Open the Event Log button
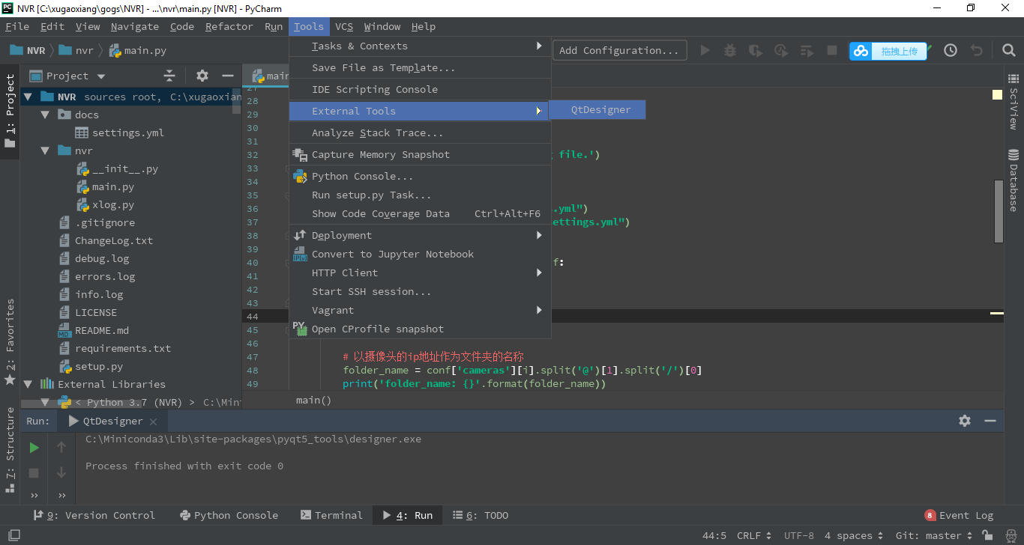Viewport: 1024px width, 545px height. (x=959, y=515)
